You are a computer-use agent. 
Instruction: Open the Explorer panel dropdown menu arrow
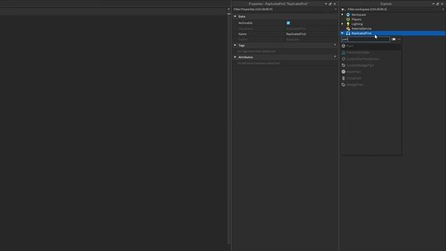tap(433, 3)
